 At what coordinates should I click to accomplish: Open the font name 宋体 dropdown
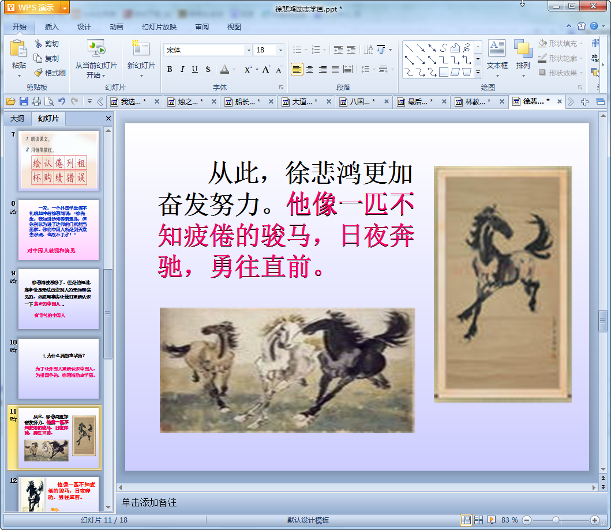tap(249, 50)
